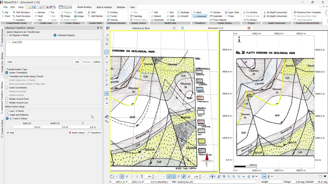Click the Add button

click(77, 62)
